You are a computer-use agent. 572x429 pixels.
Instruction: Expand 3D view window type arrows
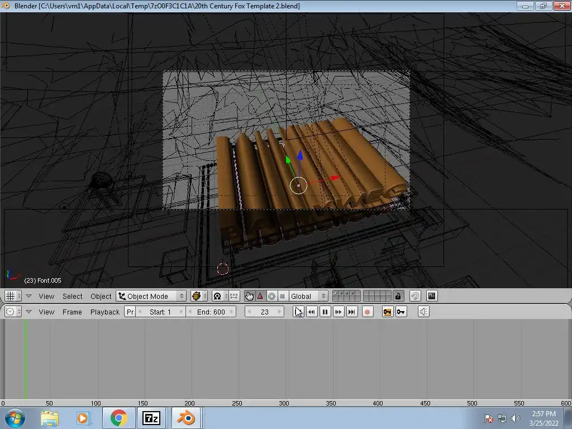click(x=19, y=296)
